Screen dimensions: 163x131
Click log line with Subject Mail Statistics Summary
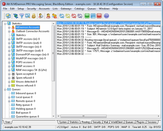point(109,46)
